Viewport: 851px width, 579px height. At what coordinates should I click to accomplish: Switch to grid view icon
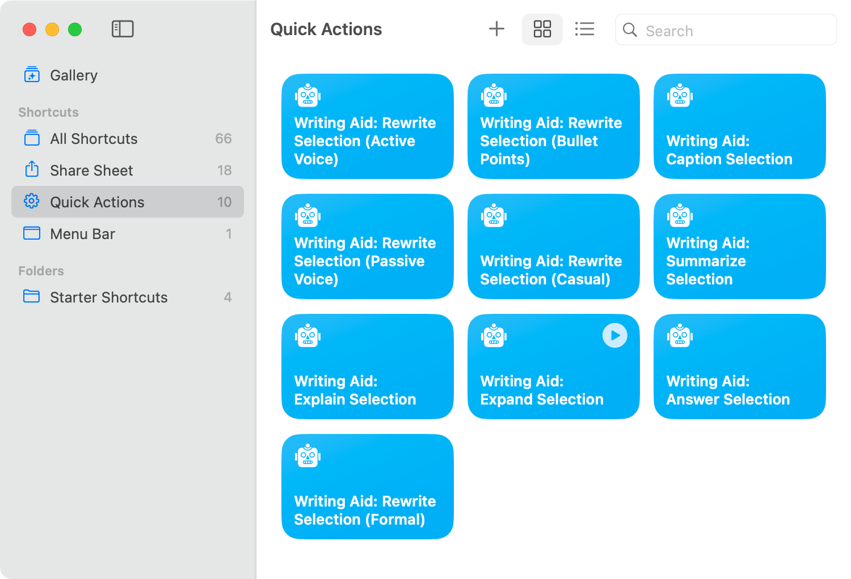point(542,29)
